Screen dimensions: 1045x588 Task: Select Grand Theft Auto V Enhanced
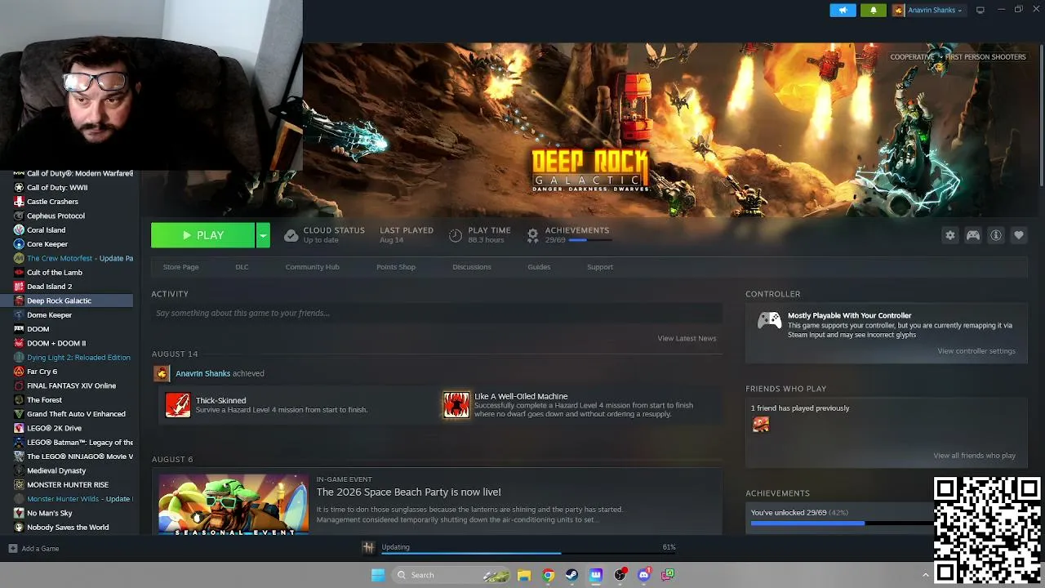(76, 414)
